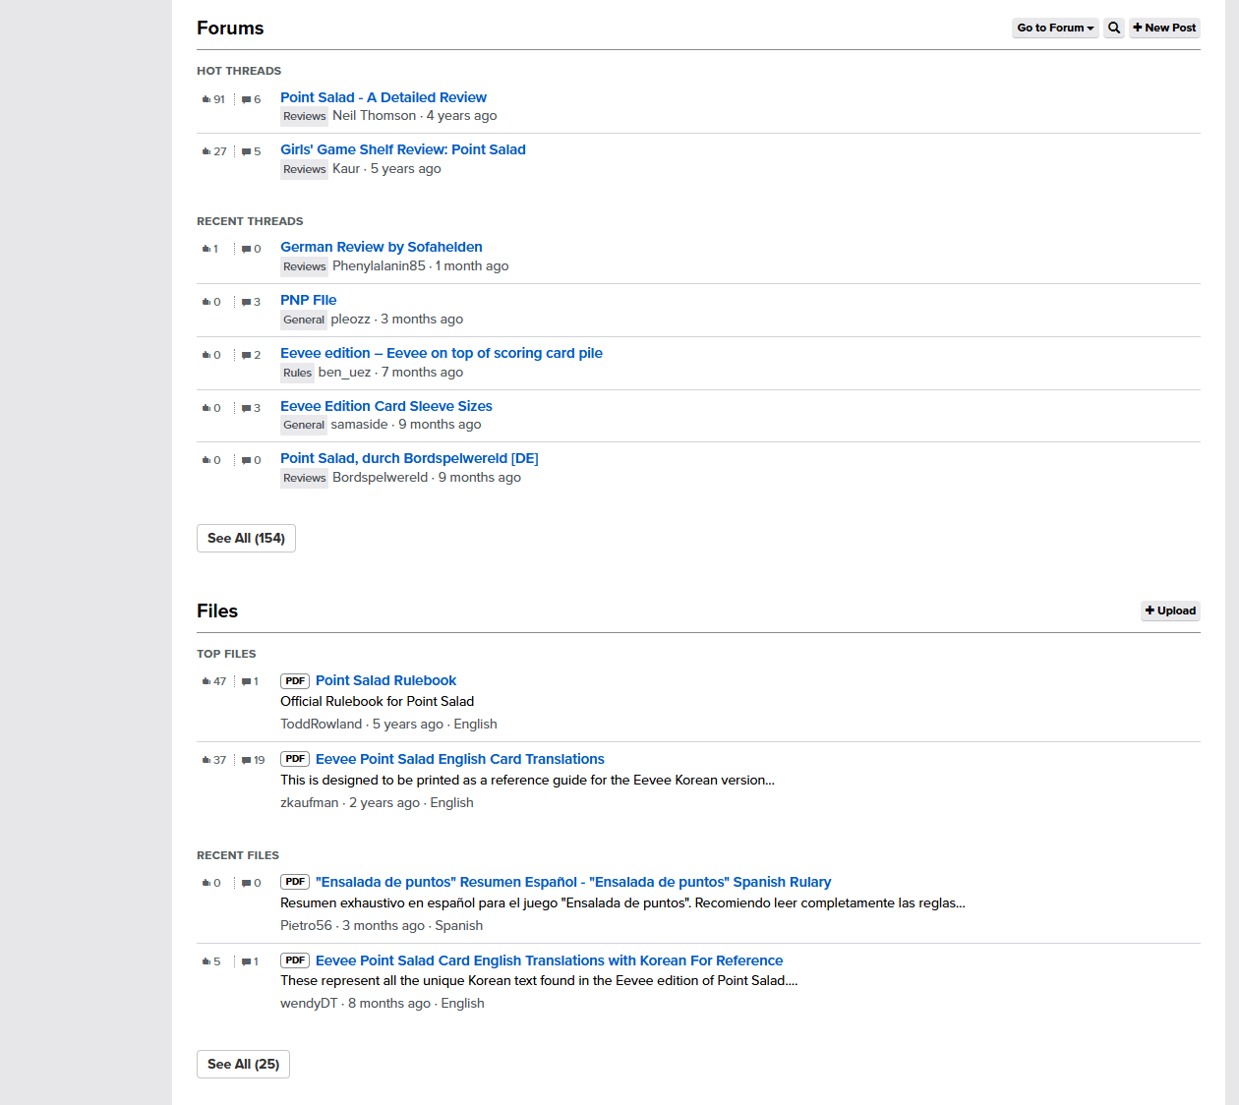Show all threads via 'See All (154)'
Image resolution: width=1239 pixels, height=1105 pixels.
(246, 539)
